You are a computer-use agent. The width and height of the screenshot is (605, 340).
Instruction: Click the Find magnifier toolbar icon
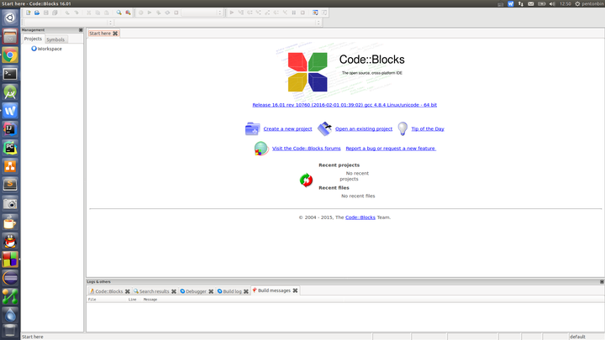118,13
